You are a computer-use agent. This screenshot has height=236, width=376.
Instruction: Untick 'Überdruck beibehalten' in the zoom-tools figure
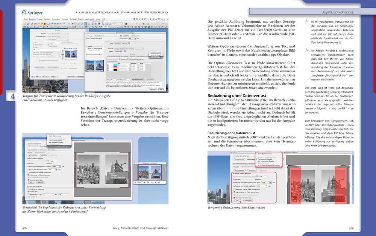[28, 180]
